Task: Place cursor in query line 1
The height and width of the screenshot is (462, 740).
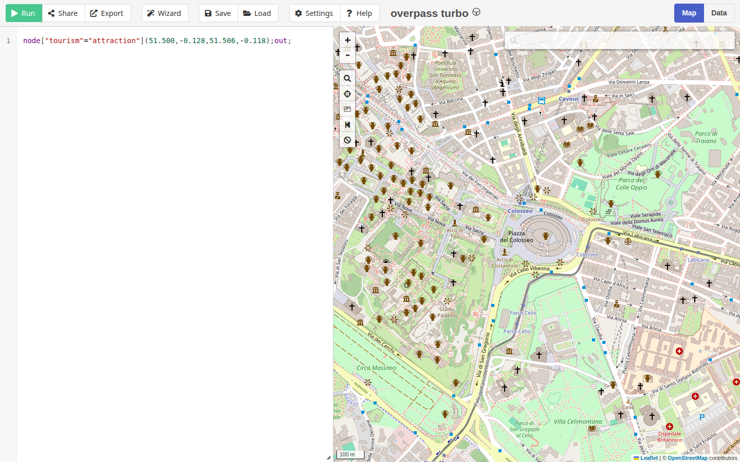Action: [x=157, y=41]
